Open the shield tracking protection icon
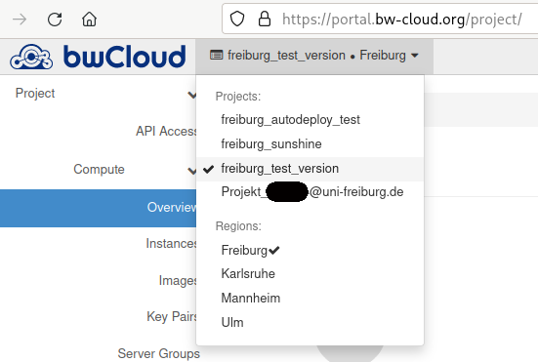 237,19
